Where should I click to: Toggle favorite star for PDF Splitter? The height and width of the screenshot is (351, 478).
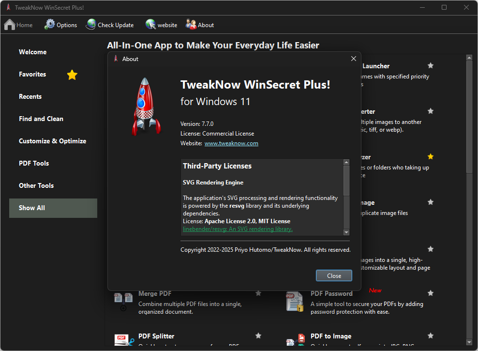pyautogui.click(x=258, y=336)
